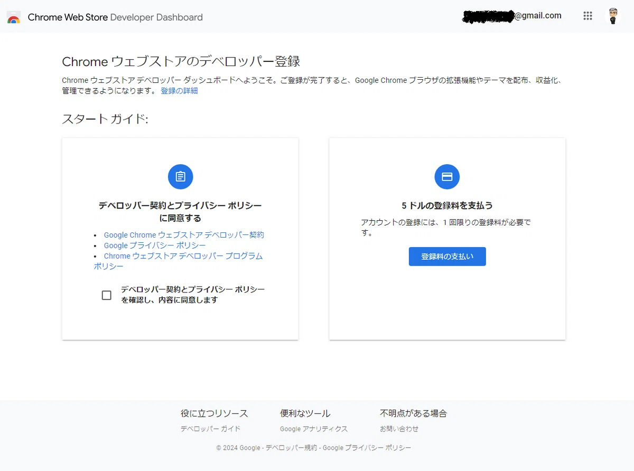634x471 pixels.
Task: Click the 登録料の支払い button
Action: click(447, 257)
